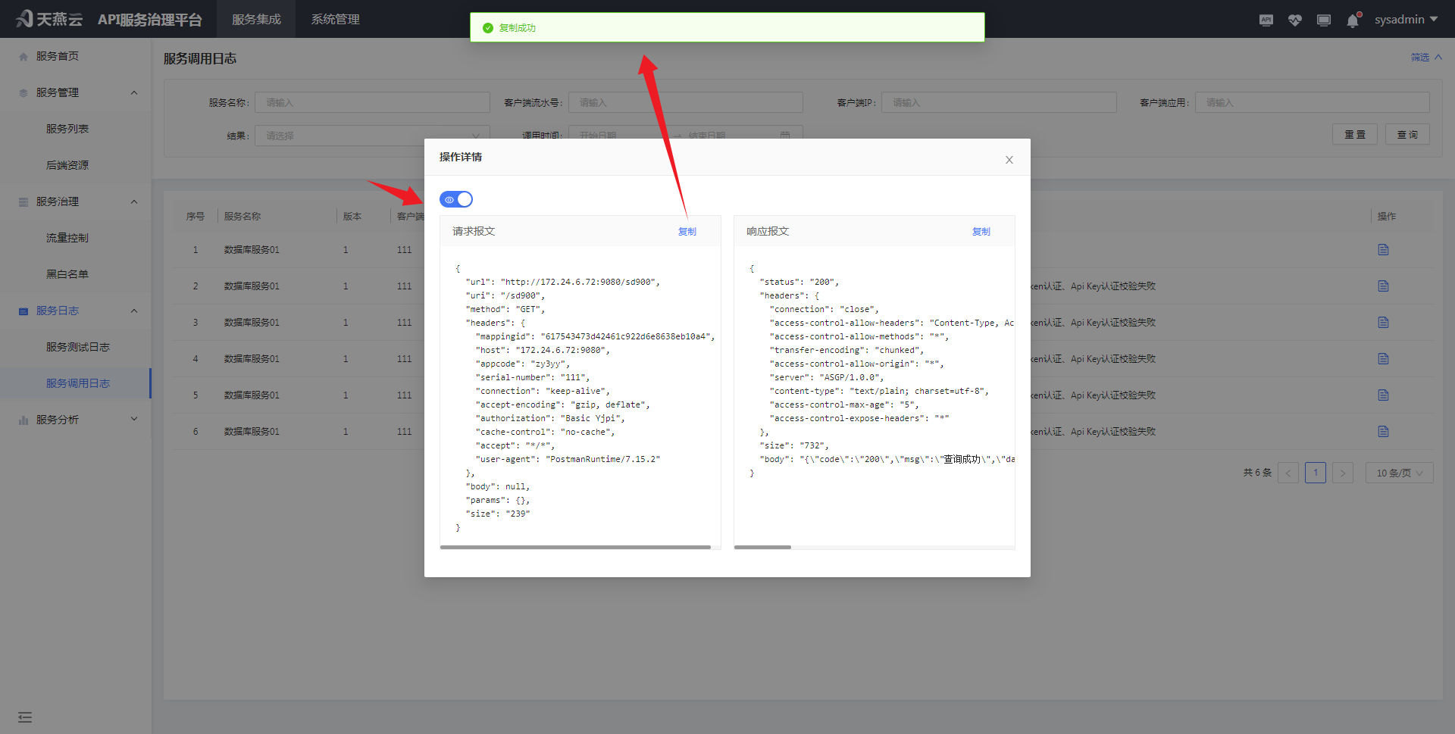Viewport: 1455px width, 734px height.
Task: Collapse the 服务管理 sidebar section
Action: pyautogui.click(x=76, y=92)
